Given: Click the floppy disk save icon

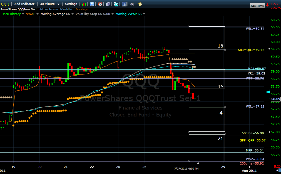Looking at the screenshot, I should tap(92, 4).
